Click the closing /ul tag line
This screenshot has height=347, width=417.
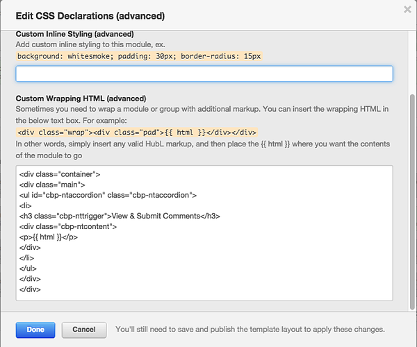[x=26, y=268]
